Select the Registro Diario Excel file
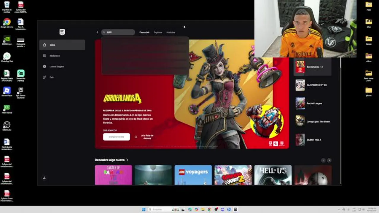Image resolution: width=379 pixels, height=213 pixels. (x=7, y=75)
